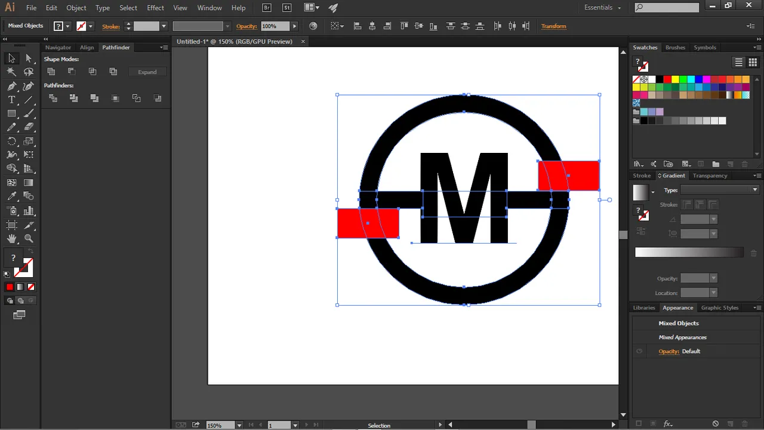Click the Recolor Artwork icon
This screenshot has width=764, height=430.
[x=313, y=26]
